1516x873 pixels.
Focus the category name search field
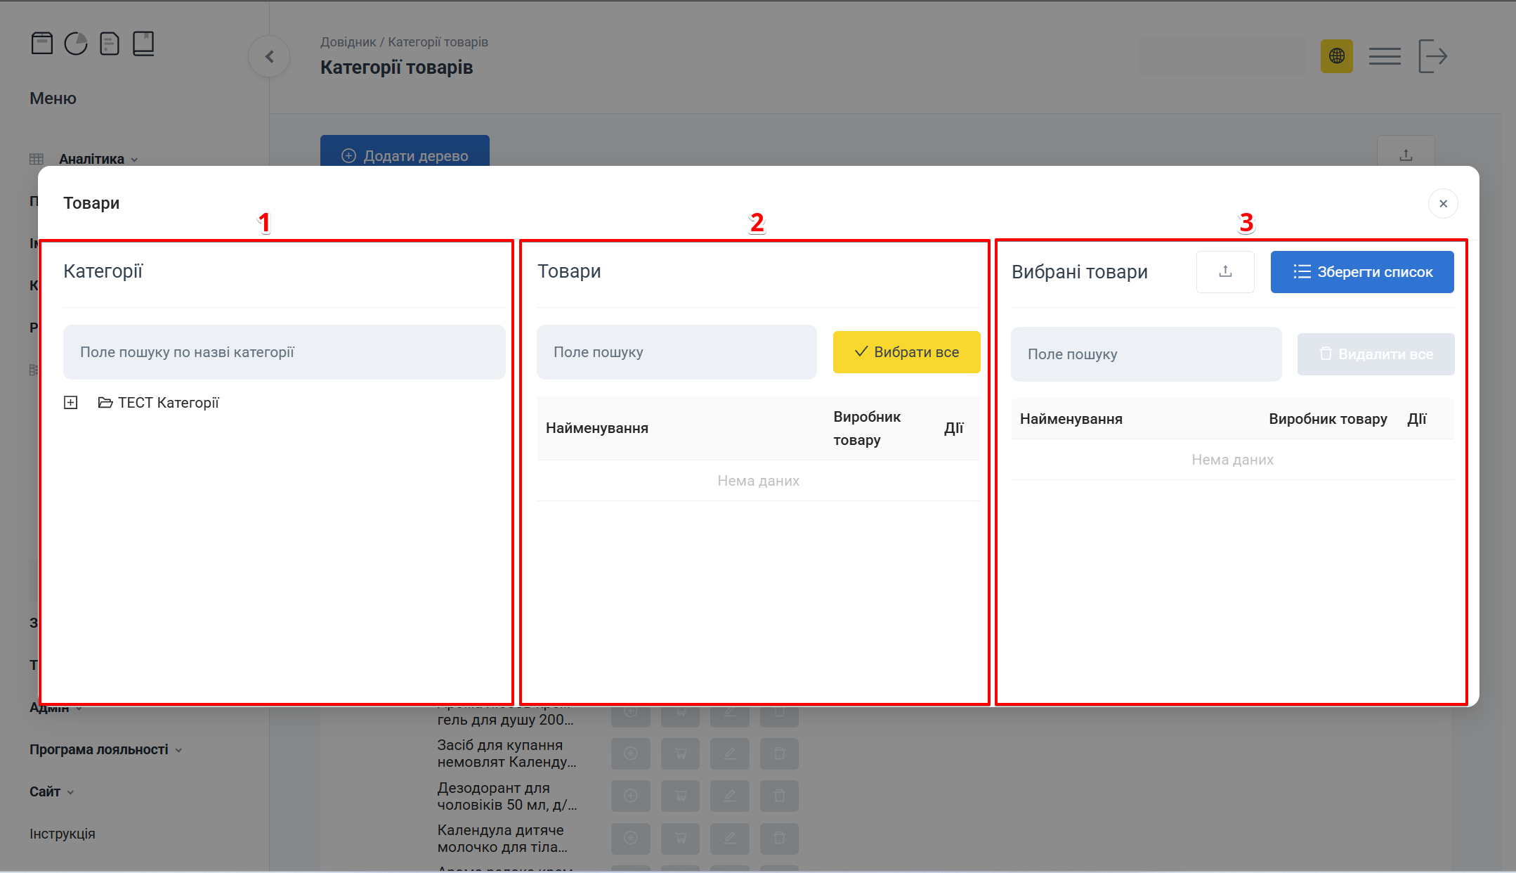coord(284,352)
